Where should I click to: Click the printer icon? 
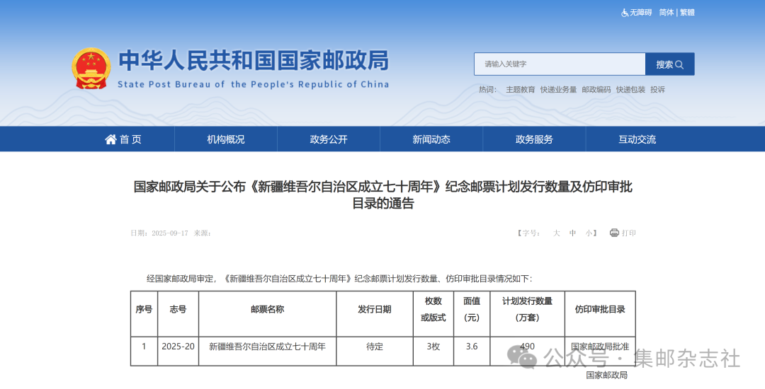tap(614, 233)
